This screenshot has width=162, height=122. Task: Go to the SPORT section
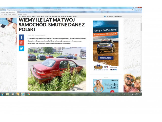(x=38, y=16)
